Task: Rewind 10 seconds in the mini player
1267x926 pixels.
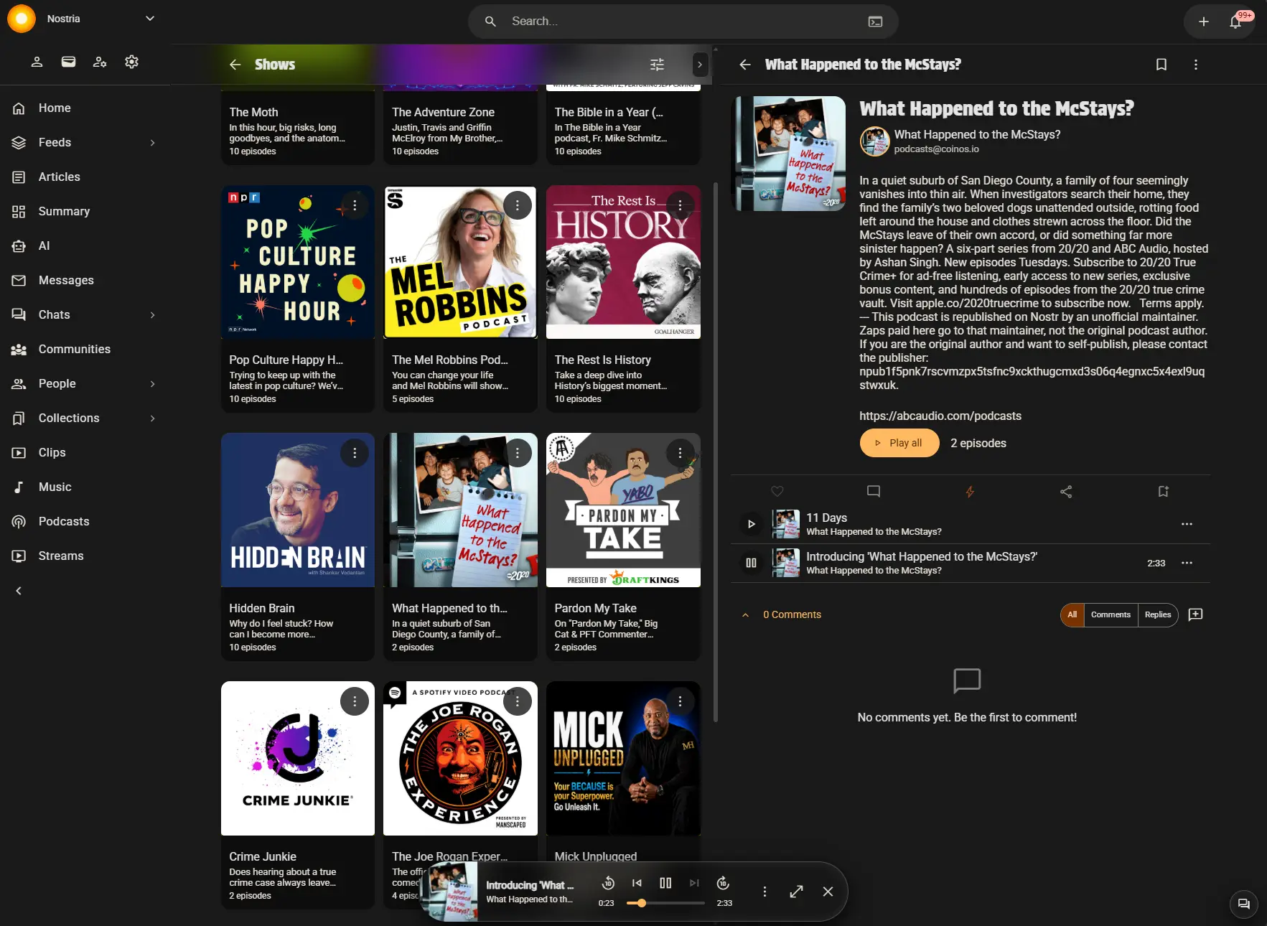Action: (x=608, y=883)
